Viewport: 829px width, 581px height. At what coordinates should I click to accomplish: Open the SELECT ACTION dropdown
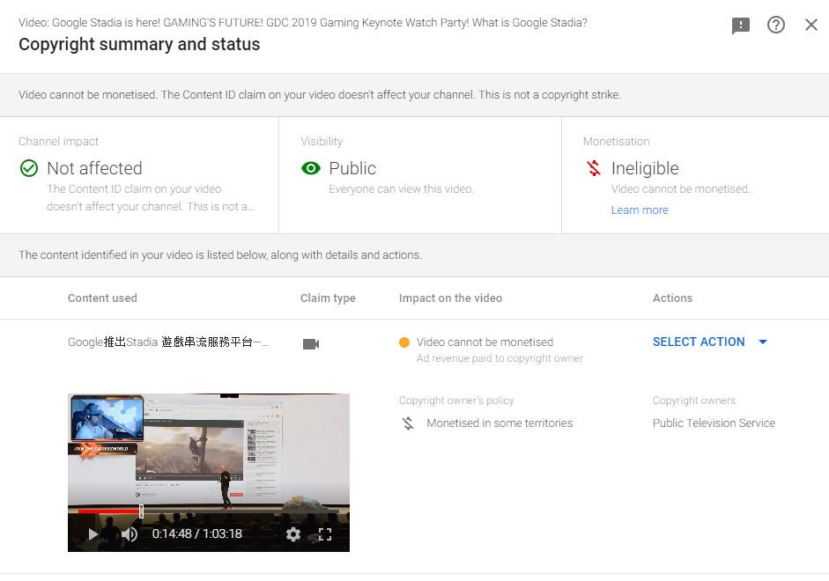(709, 342)
